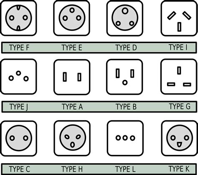Click the Type B grounded socket

[x=124, y=77]
